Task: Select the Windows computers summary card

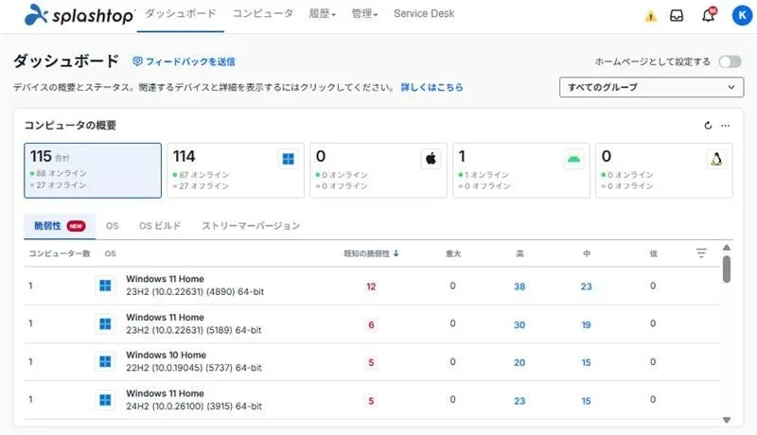Action: pos(235,170)
